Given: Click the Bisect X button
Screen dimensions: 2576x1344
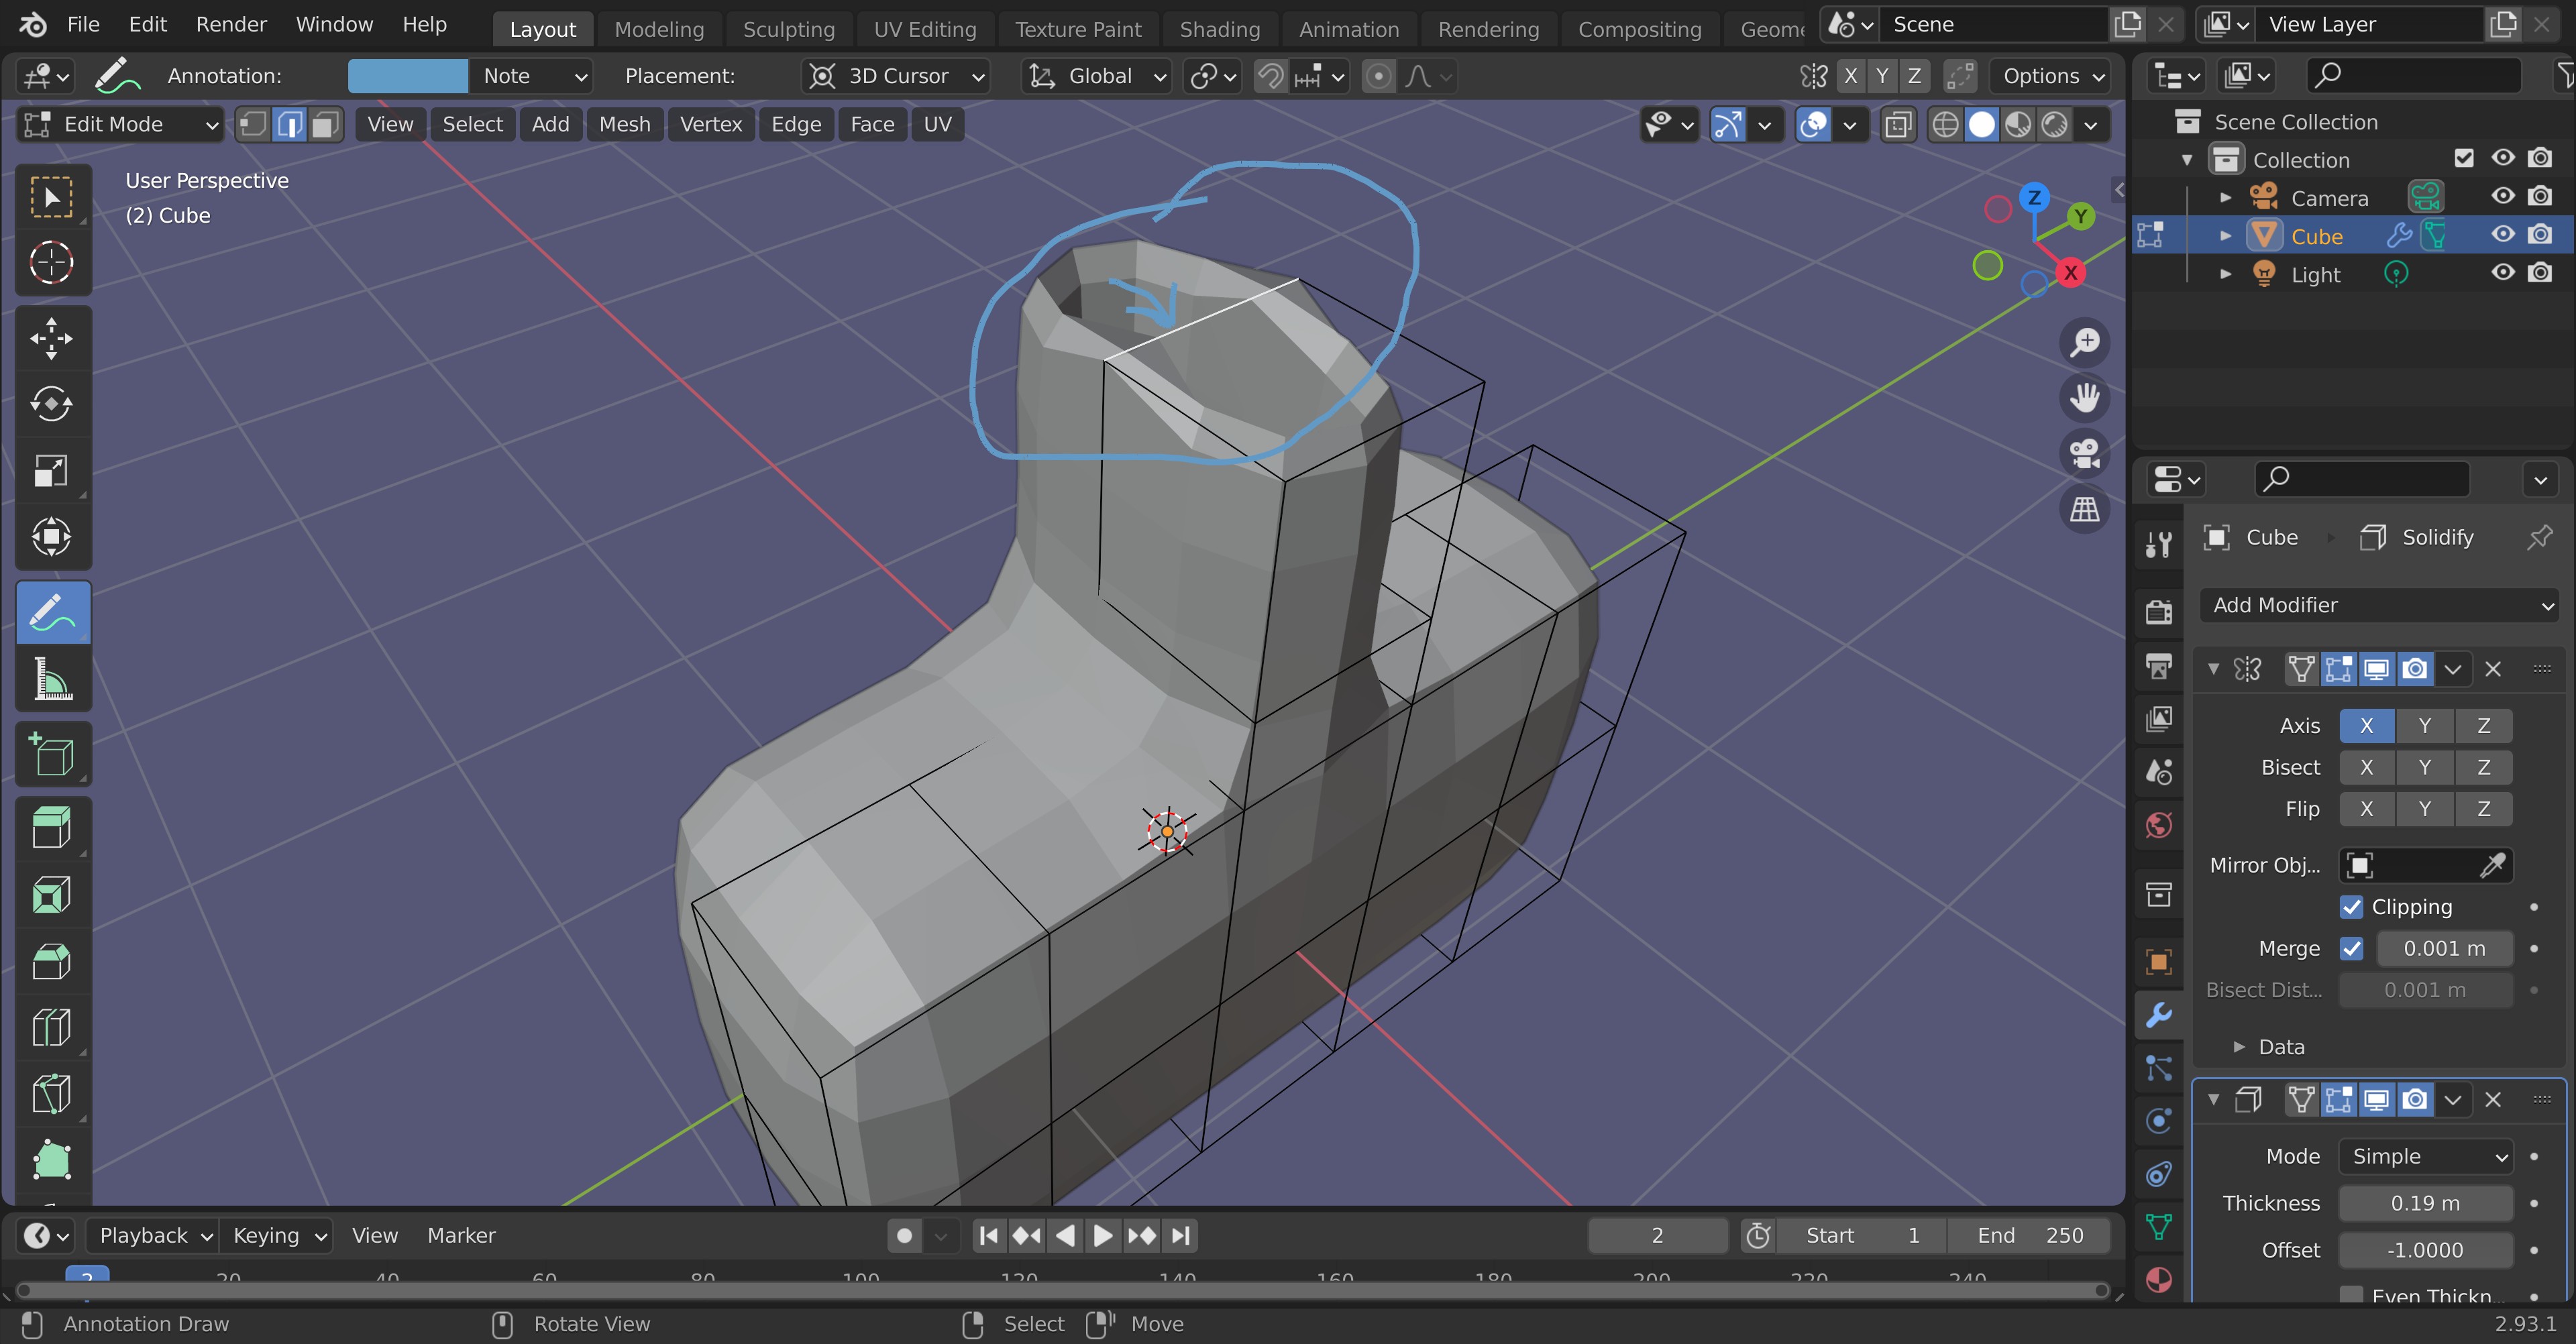Looking at the screenshot, I should [2366, 767].
